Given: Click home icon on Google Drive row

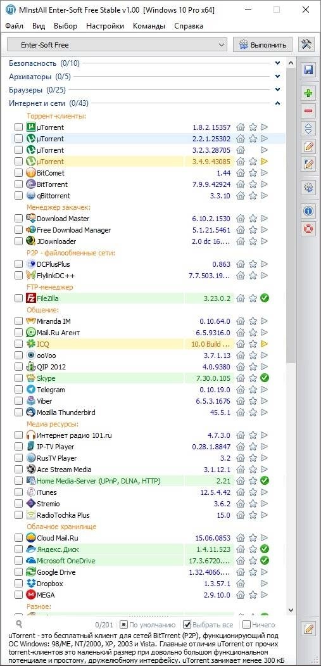Looking at the screenshot, I should coord(241,572).
